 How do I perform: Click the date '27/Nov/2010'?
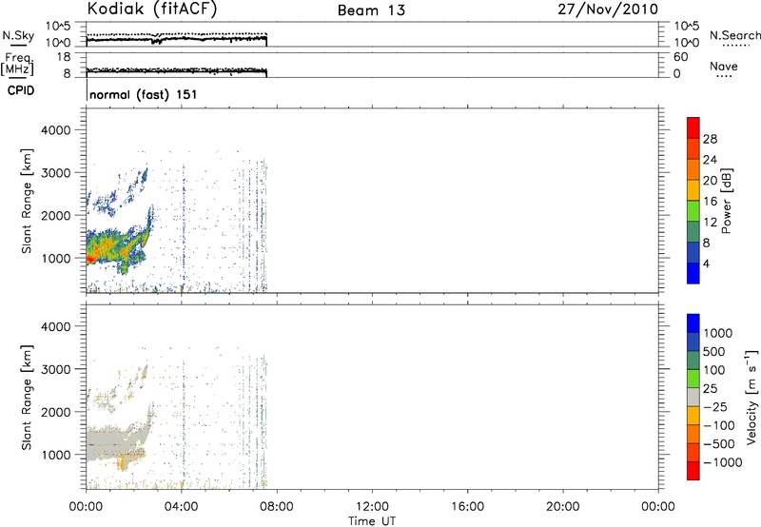pyautogui.click(x=608, y=10)
